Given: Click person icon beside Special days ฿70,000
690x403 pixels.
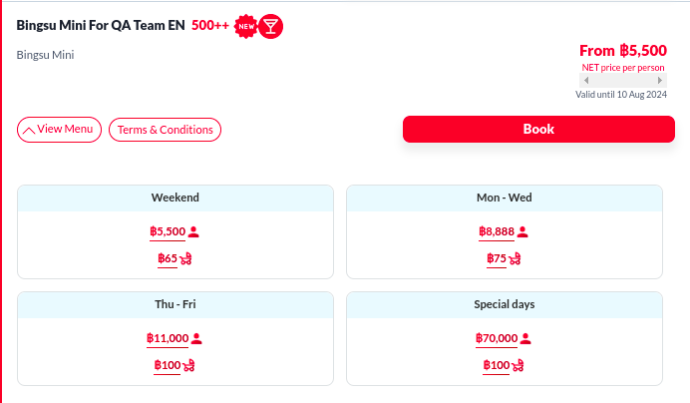Looking at the screenshot, I should (526, 338).
